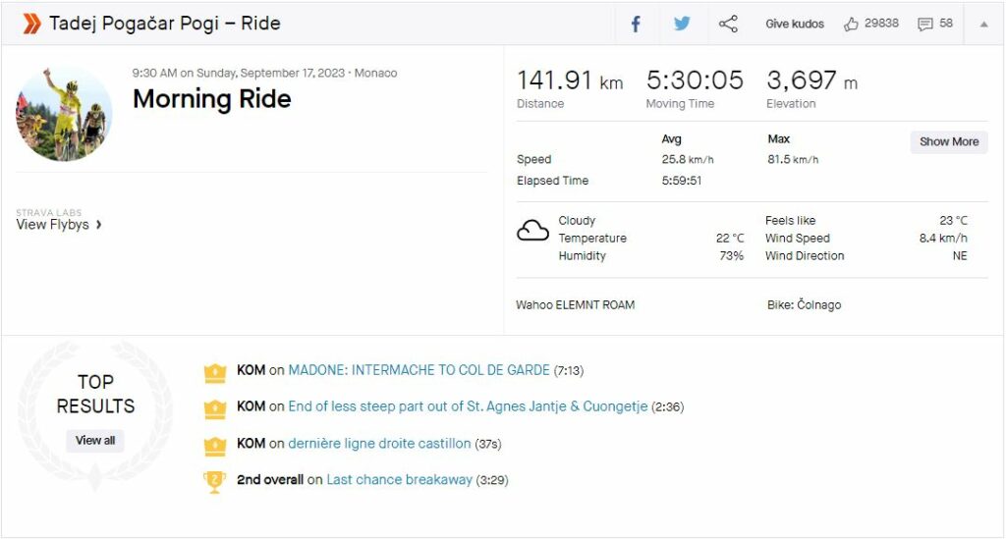The height and width of the screenshot is (539, 1006).
Task: Open the Tadej Pogačar Pogi – Ride title
Action: click(165, 24)
